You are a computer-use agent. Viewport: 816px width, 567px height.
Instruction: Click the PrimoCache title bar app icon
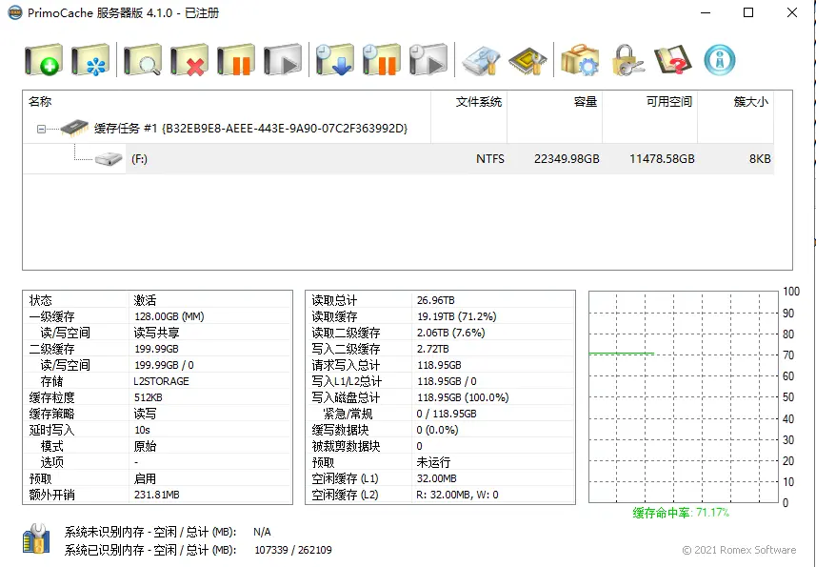tap(15, 12)
